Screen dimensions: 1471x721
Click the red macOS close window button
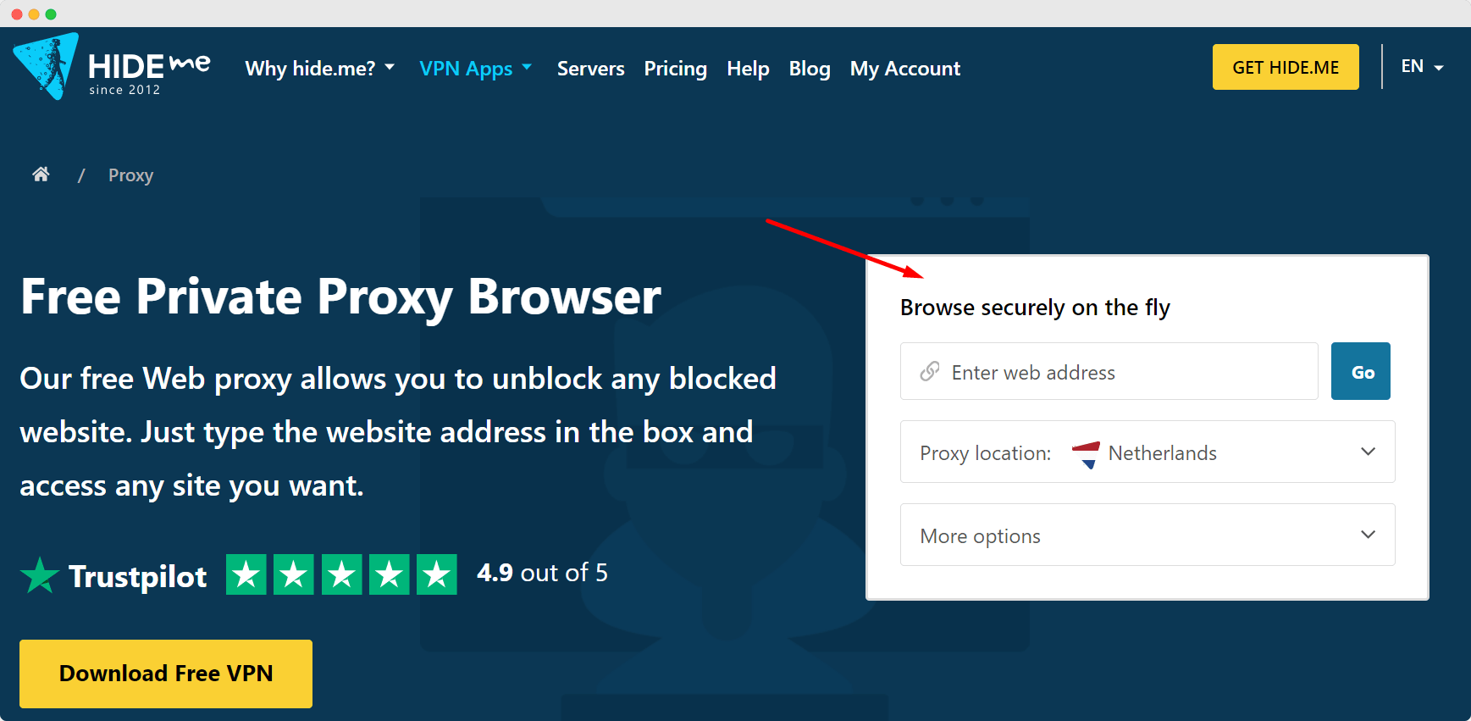[17, 14]
